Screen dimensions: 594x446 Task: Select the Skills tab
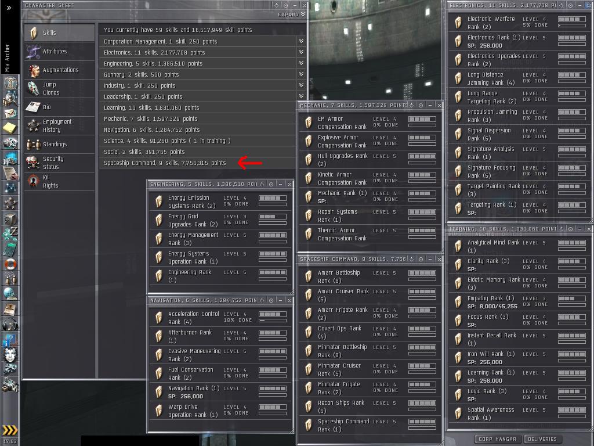point(60,33)
